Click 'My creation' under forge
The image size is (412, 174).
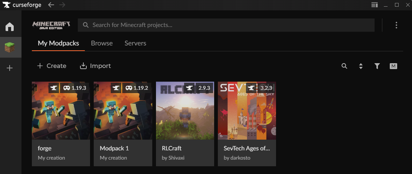click(x=51, y=158)
